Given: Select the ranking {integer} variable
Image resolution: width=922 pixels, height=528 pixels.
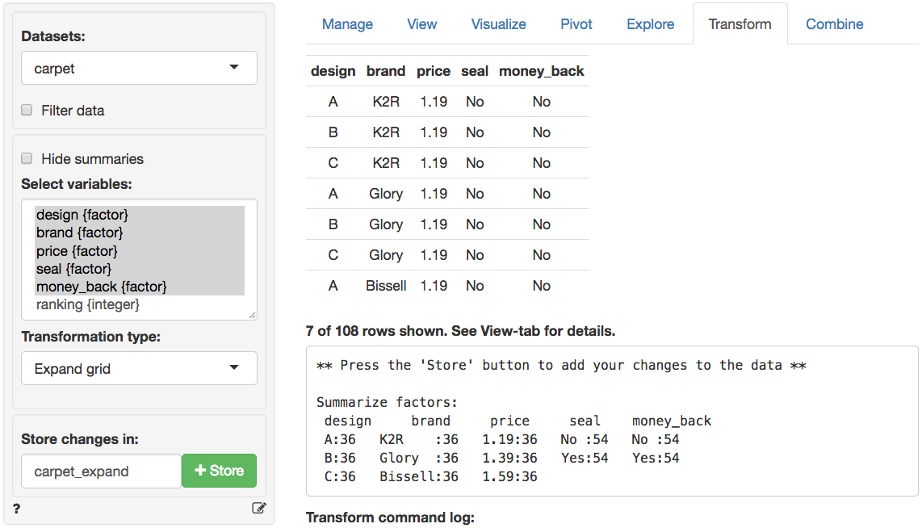Looking at the screenshot, I should 88,304.
